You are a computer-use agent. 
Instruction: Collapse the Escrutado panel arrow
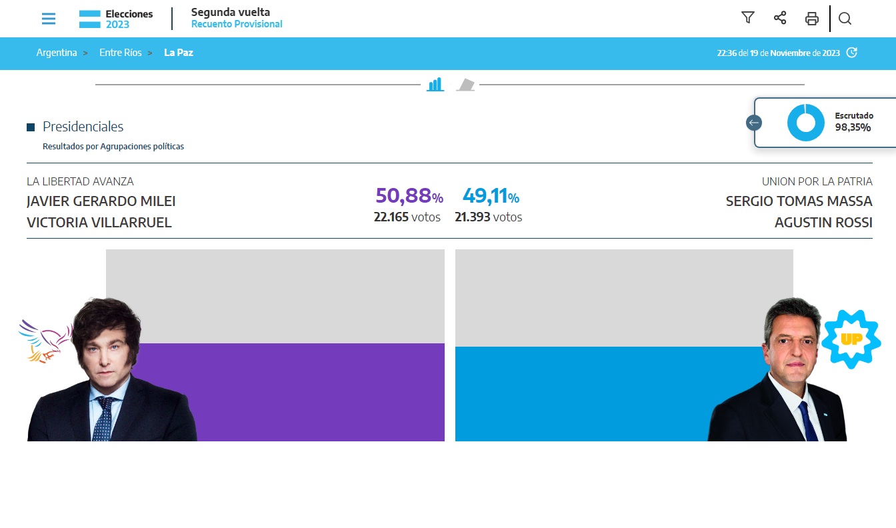coord(754,123)
